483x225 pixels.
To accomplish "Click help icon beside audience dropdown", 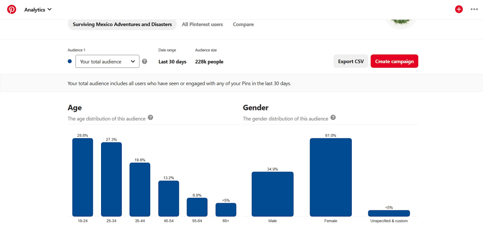I will point(144,61).
